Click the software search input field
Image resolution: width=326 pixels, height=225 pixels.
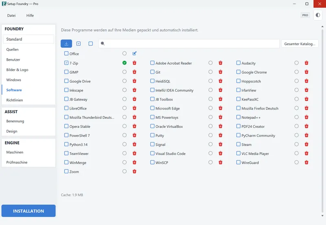point(189,44)
